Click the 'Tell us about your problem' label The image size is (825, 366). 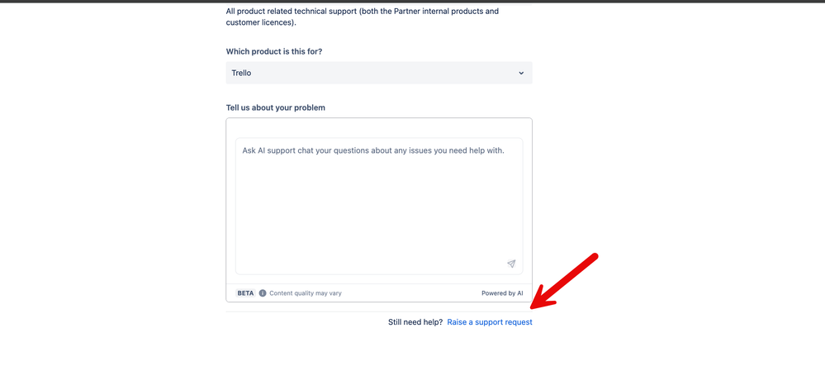point(276,107)
